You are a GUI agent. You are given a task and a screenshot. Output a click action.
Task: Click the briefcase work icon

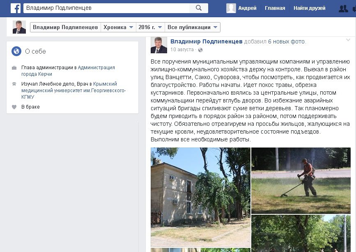(14, 68)
